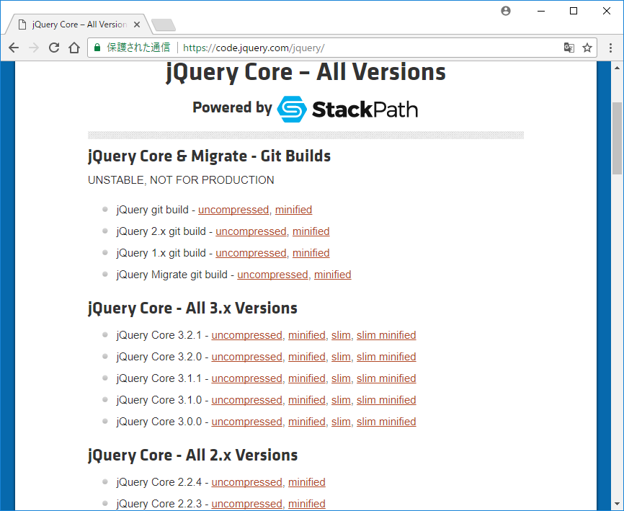This screenshot has width=624, height=511.
Task: Open jQuery Core 3.2.0 uncompressed link
Action: [246, 357]
